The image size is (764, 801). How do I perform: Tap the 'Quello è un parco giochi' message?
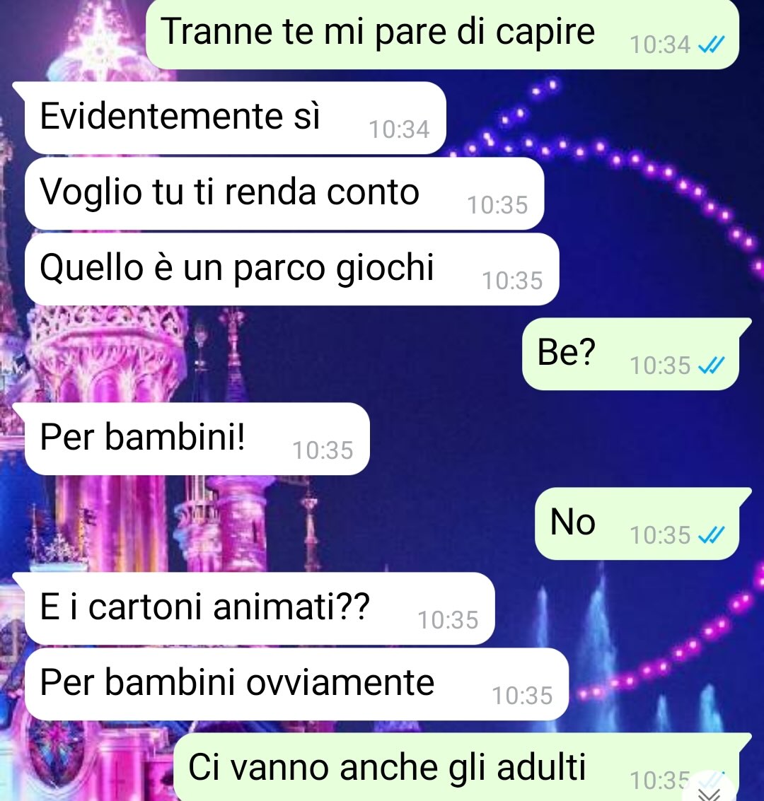(x=291, y=269)
